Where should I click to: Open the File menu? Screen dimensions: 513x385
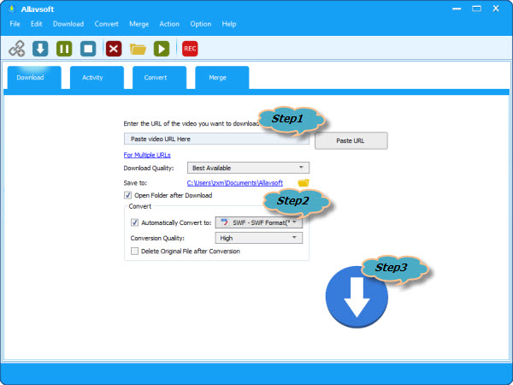click(15, 24)
